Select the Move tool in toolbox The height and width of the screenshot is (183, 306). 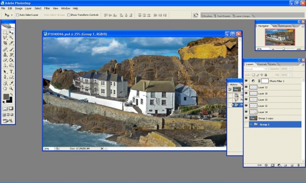(11, 33)
